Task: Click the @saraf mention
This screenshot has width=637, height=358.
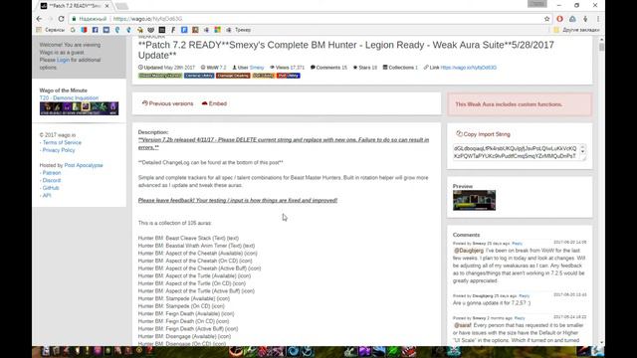Action: [462, 325]
